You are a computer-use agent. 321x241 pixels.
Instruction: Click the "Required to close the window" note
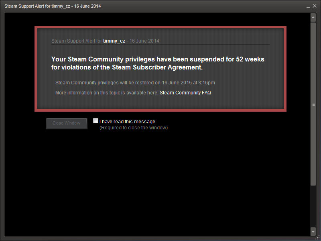[134, 128]
